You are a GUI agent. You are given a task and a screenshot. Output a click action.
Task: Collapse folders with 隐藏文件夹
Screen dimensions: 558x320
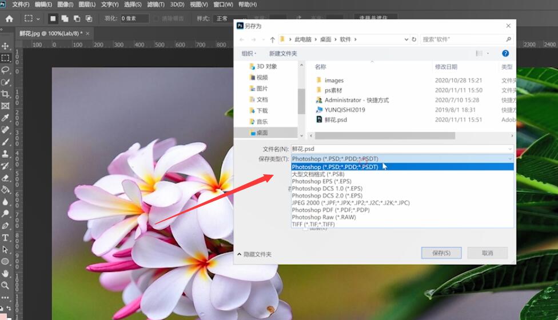coord(254,254)
